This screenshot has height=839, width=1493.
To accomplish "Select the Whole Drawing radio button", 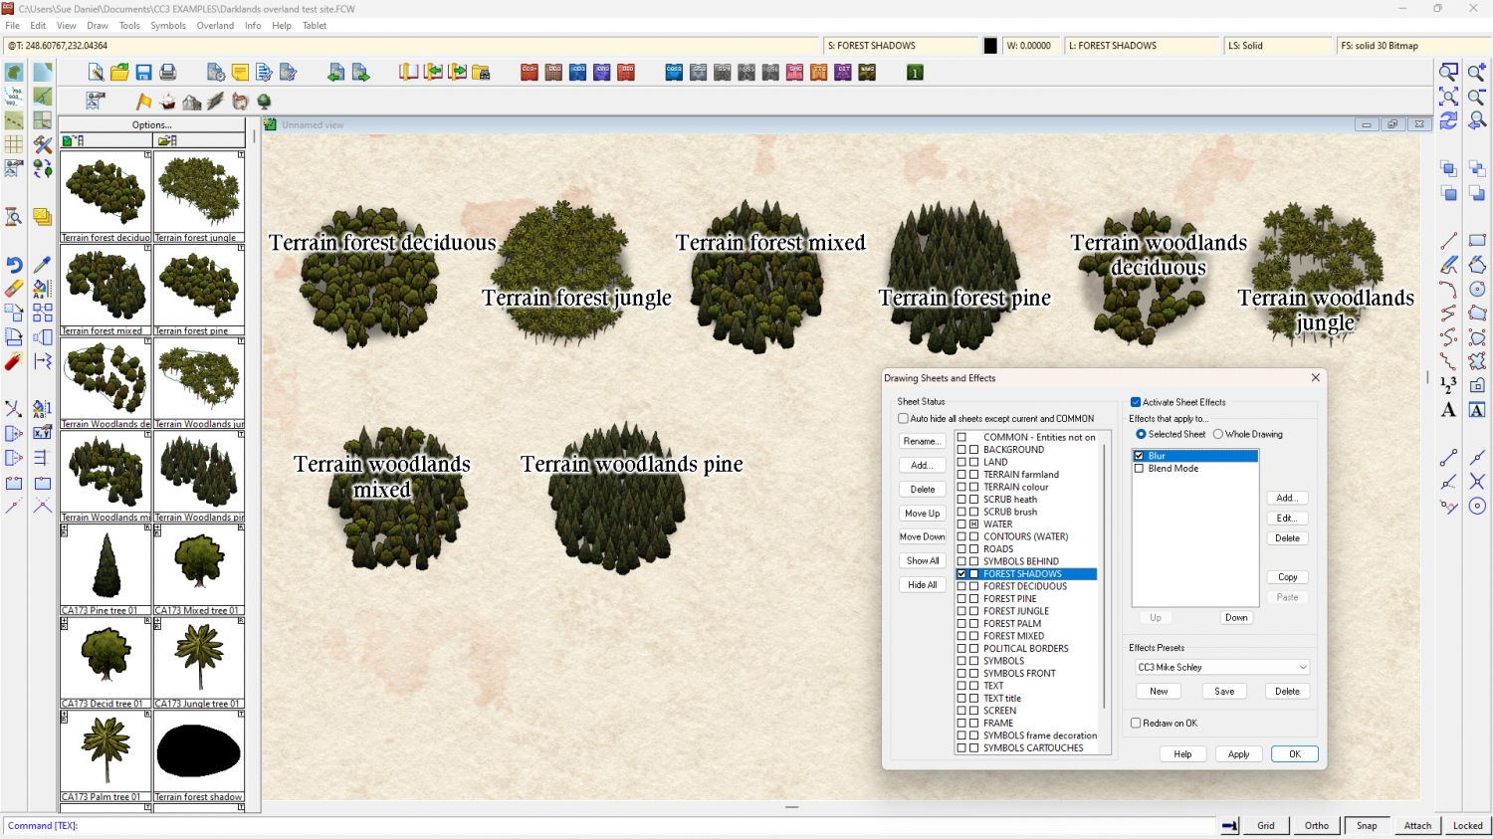I will [1218, 434].
